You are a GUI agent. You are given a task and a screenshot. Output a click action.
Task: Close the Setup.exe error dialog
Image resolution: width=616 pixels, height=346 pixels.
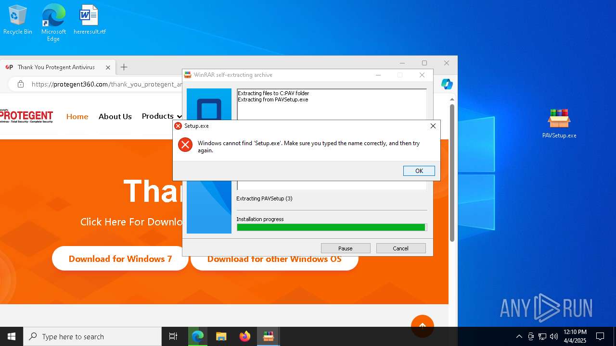(433, 126)
